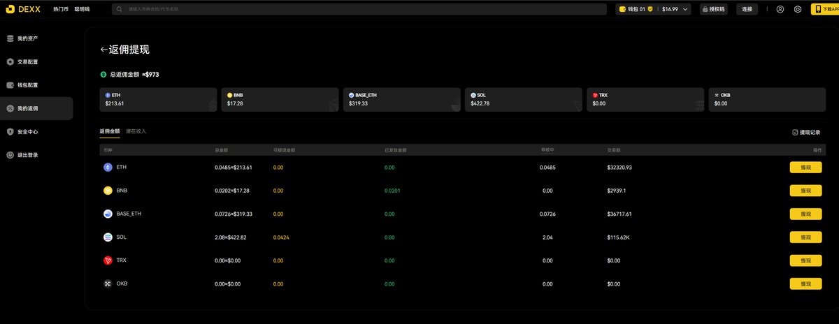The width and height of the screenshot is (839, 324).
Task: Click total rebate ≈$973 value
Action: pyautogui.click(x=150, y=74)
